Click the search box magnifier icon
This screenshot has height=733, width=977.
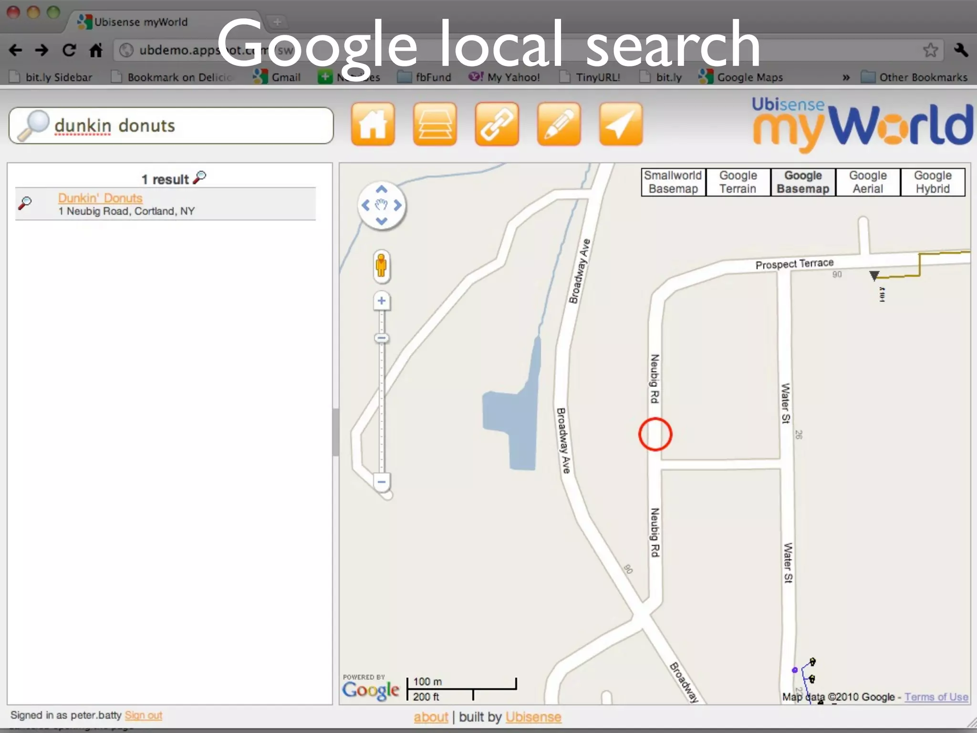[32, 126]
